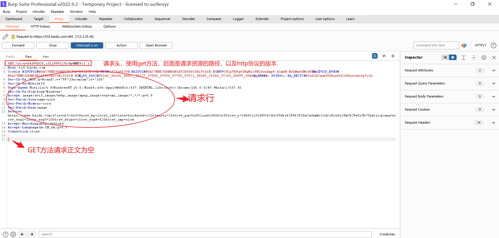The height and width of the screenshot is (238, 499).
Task: Drop the intercepted request
Action: 53,45
